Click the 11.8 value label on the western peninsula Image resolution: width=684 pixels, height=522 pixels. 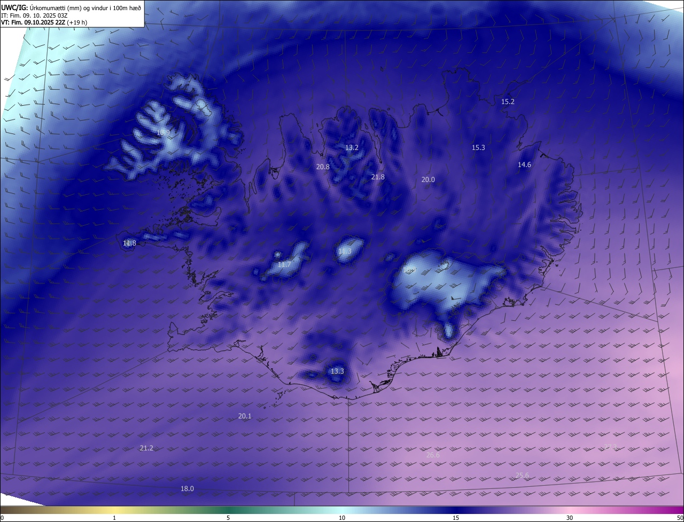pos(129,243)
